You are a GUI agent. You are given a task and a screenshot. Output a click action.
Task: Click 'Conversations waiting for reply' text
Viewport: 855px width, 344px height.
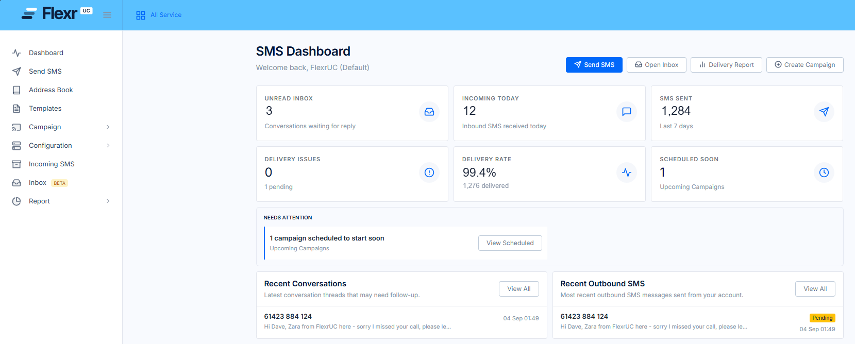coord(310,126)
